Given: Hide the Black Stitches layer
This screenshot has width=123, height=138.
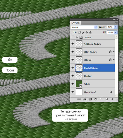Looking at the screenshot, I should click(72, 68).
